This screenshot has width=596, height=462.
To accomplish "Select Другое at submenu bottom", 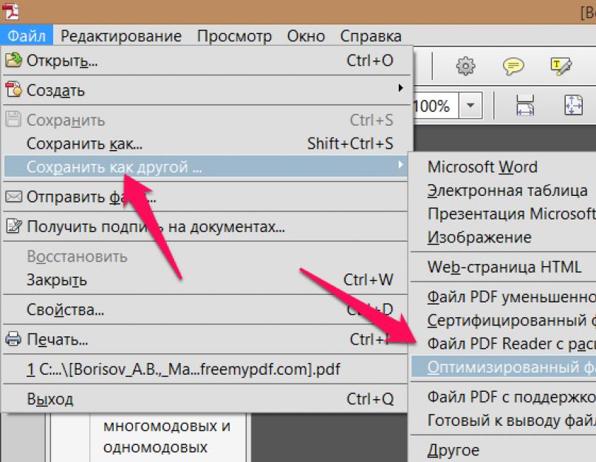I will [504, 451].
